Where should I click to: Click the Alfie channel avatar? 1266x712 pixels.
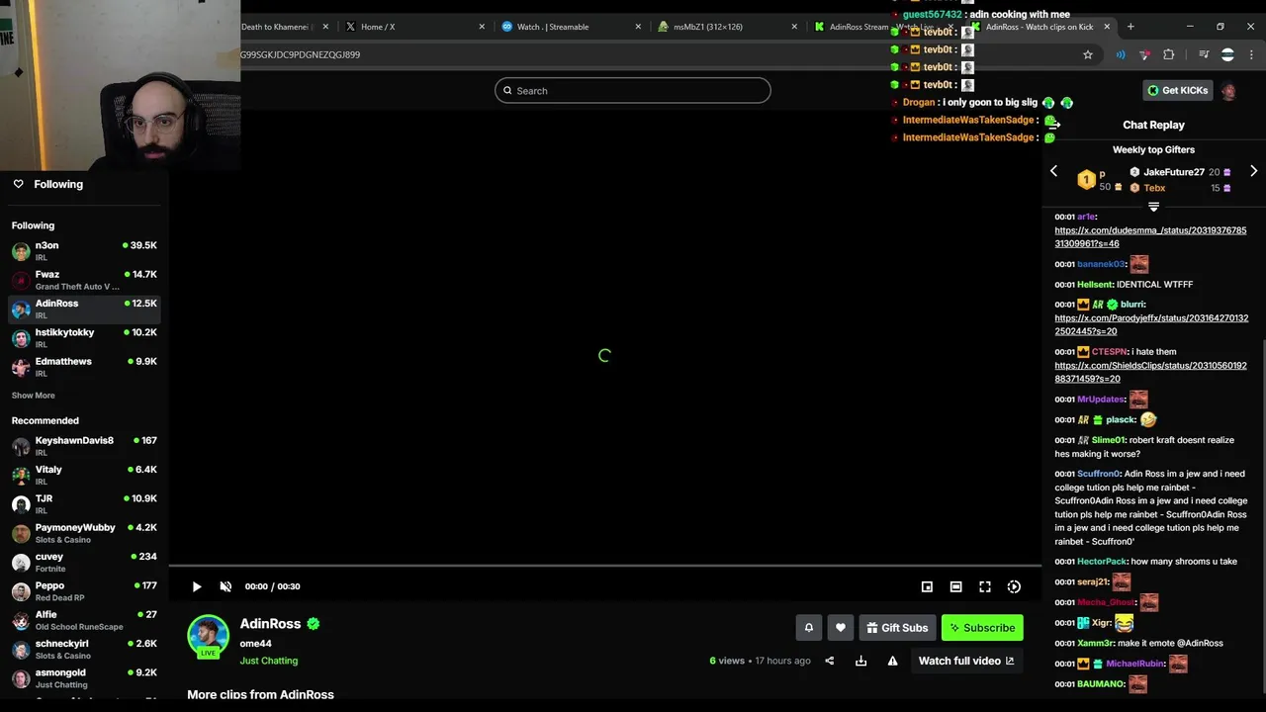21,620
